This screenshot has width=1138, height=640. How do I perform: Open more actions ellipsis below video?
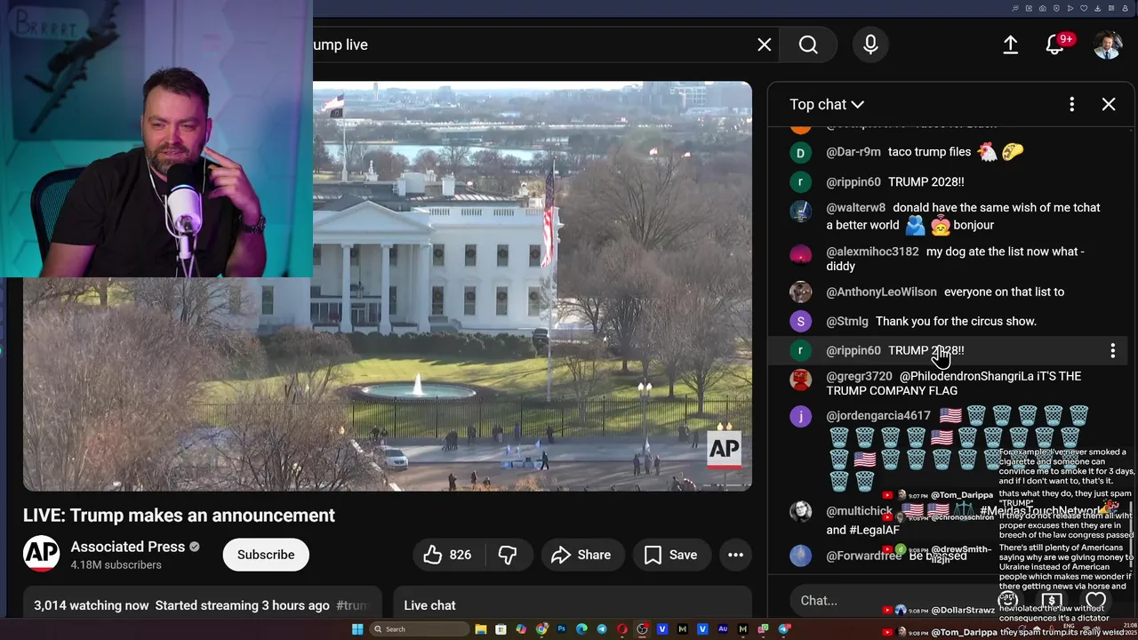tap(735, 555)
